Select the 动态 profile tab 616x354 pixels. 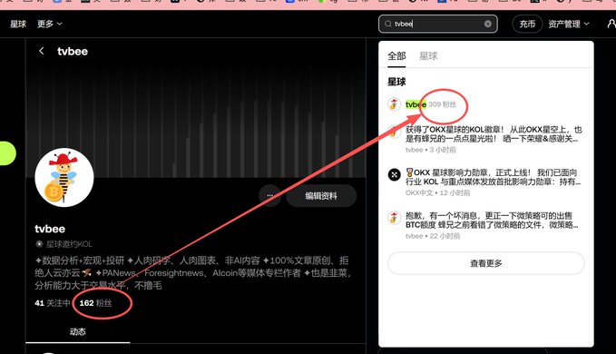[78, 331]
